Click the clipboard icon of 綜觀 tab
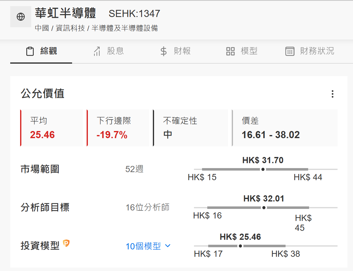The height and width of the screenshot is (271, 353). tap(30, 51)
